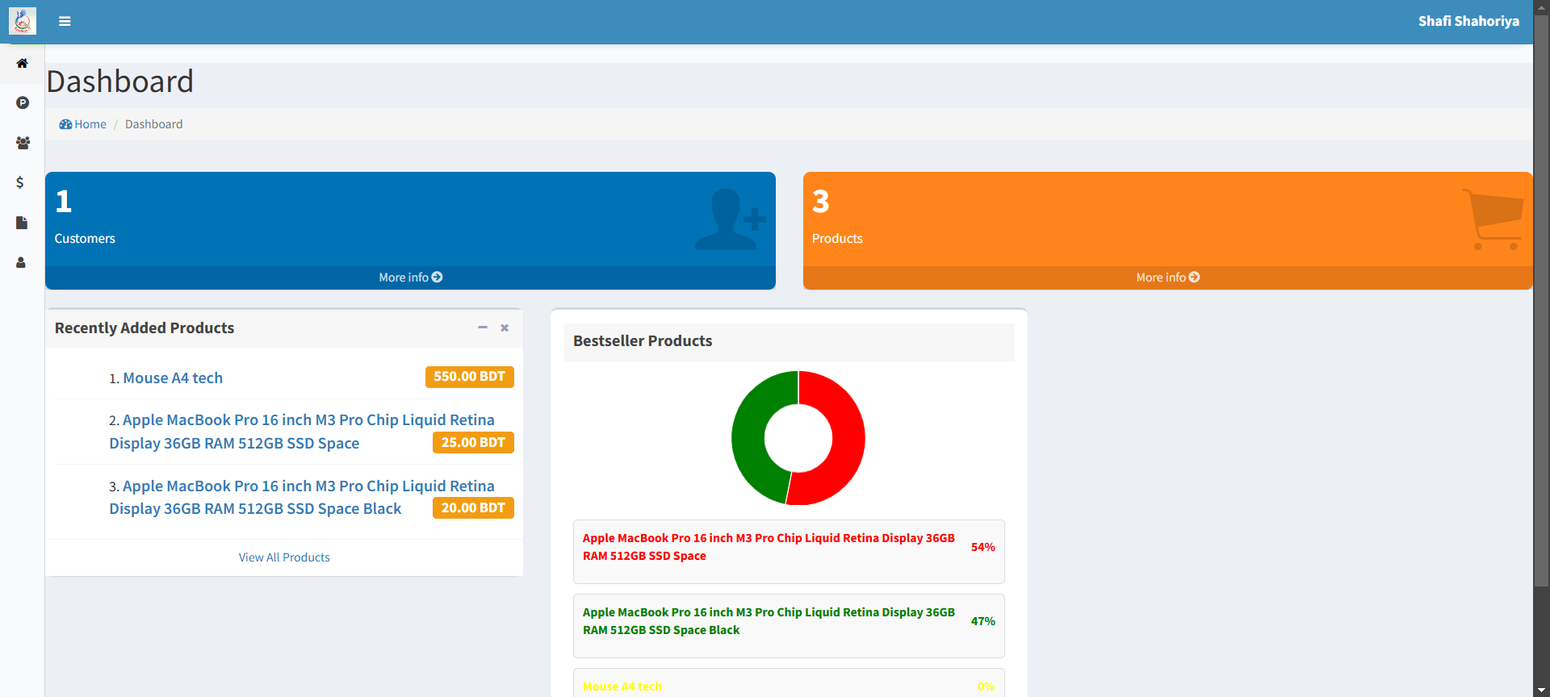Open the customers group icon in sidebar
This screenshot has height=697, width=1550.
(x=23, y=143)
